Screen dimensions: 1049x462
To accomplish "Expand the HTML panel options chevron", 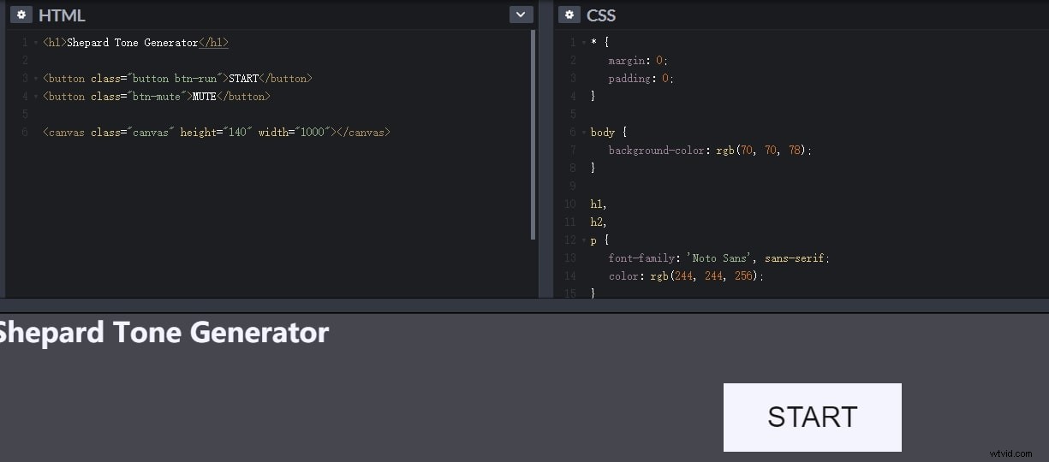I will 521,15.
